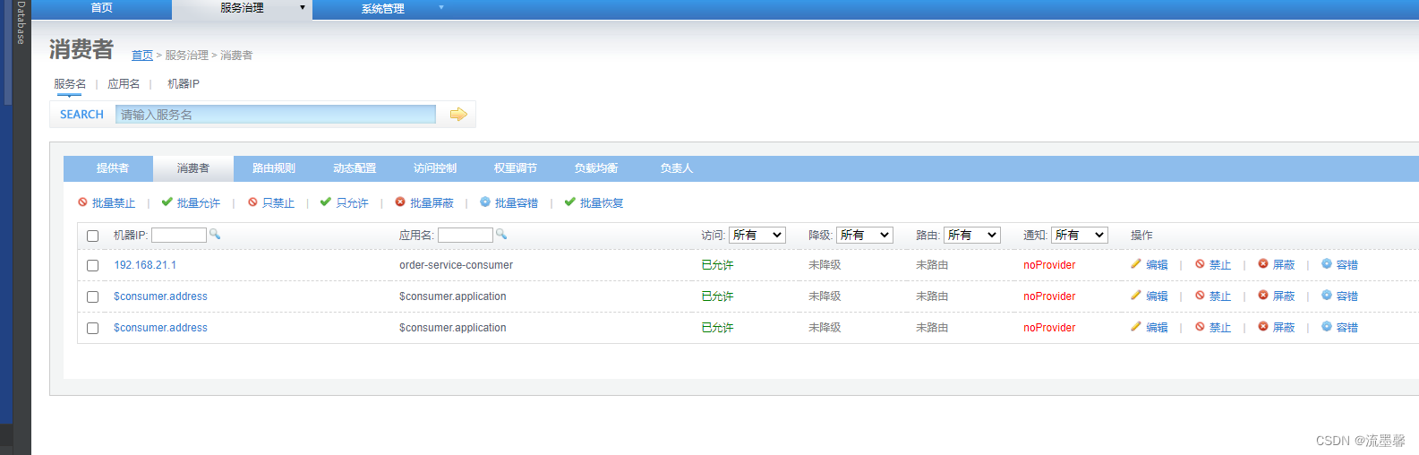This screenshot has height=455, width=1419.
Task: Click forbid icon in last table row
Action: (x=1200, y=327)
